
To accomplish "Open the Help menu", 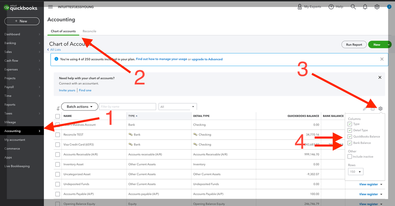I will (x=336, y=7).
